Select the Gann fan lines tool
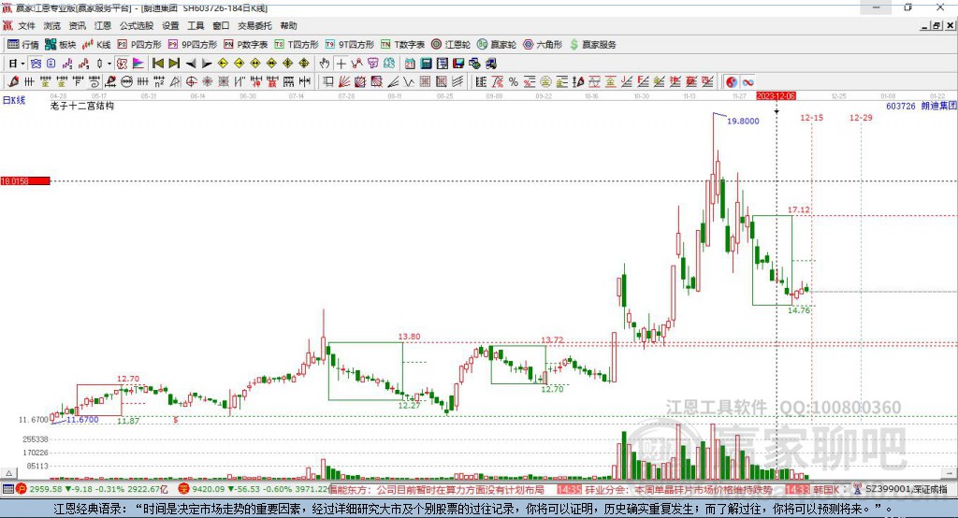 tap(344, 82)
